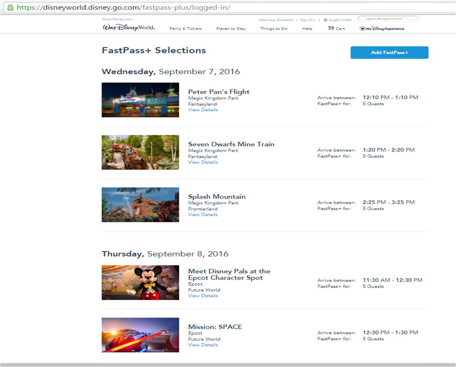Screen dimensions: 456x367
Task: View details for Peter Pan's Flight
Action: coord(202,109)
